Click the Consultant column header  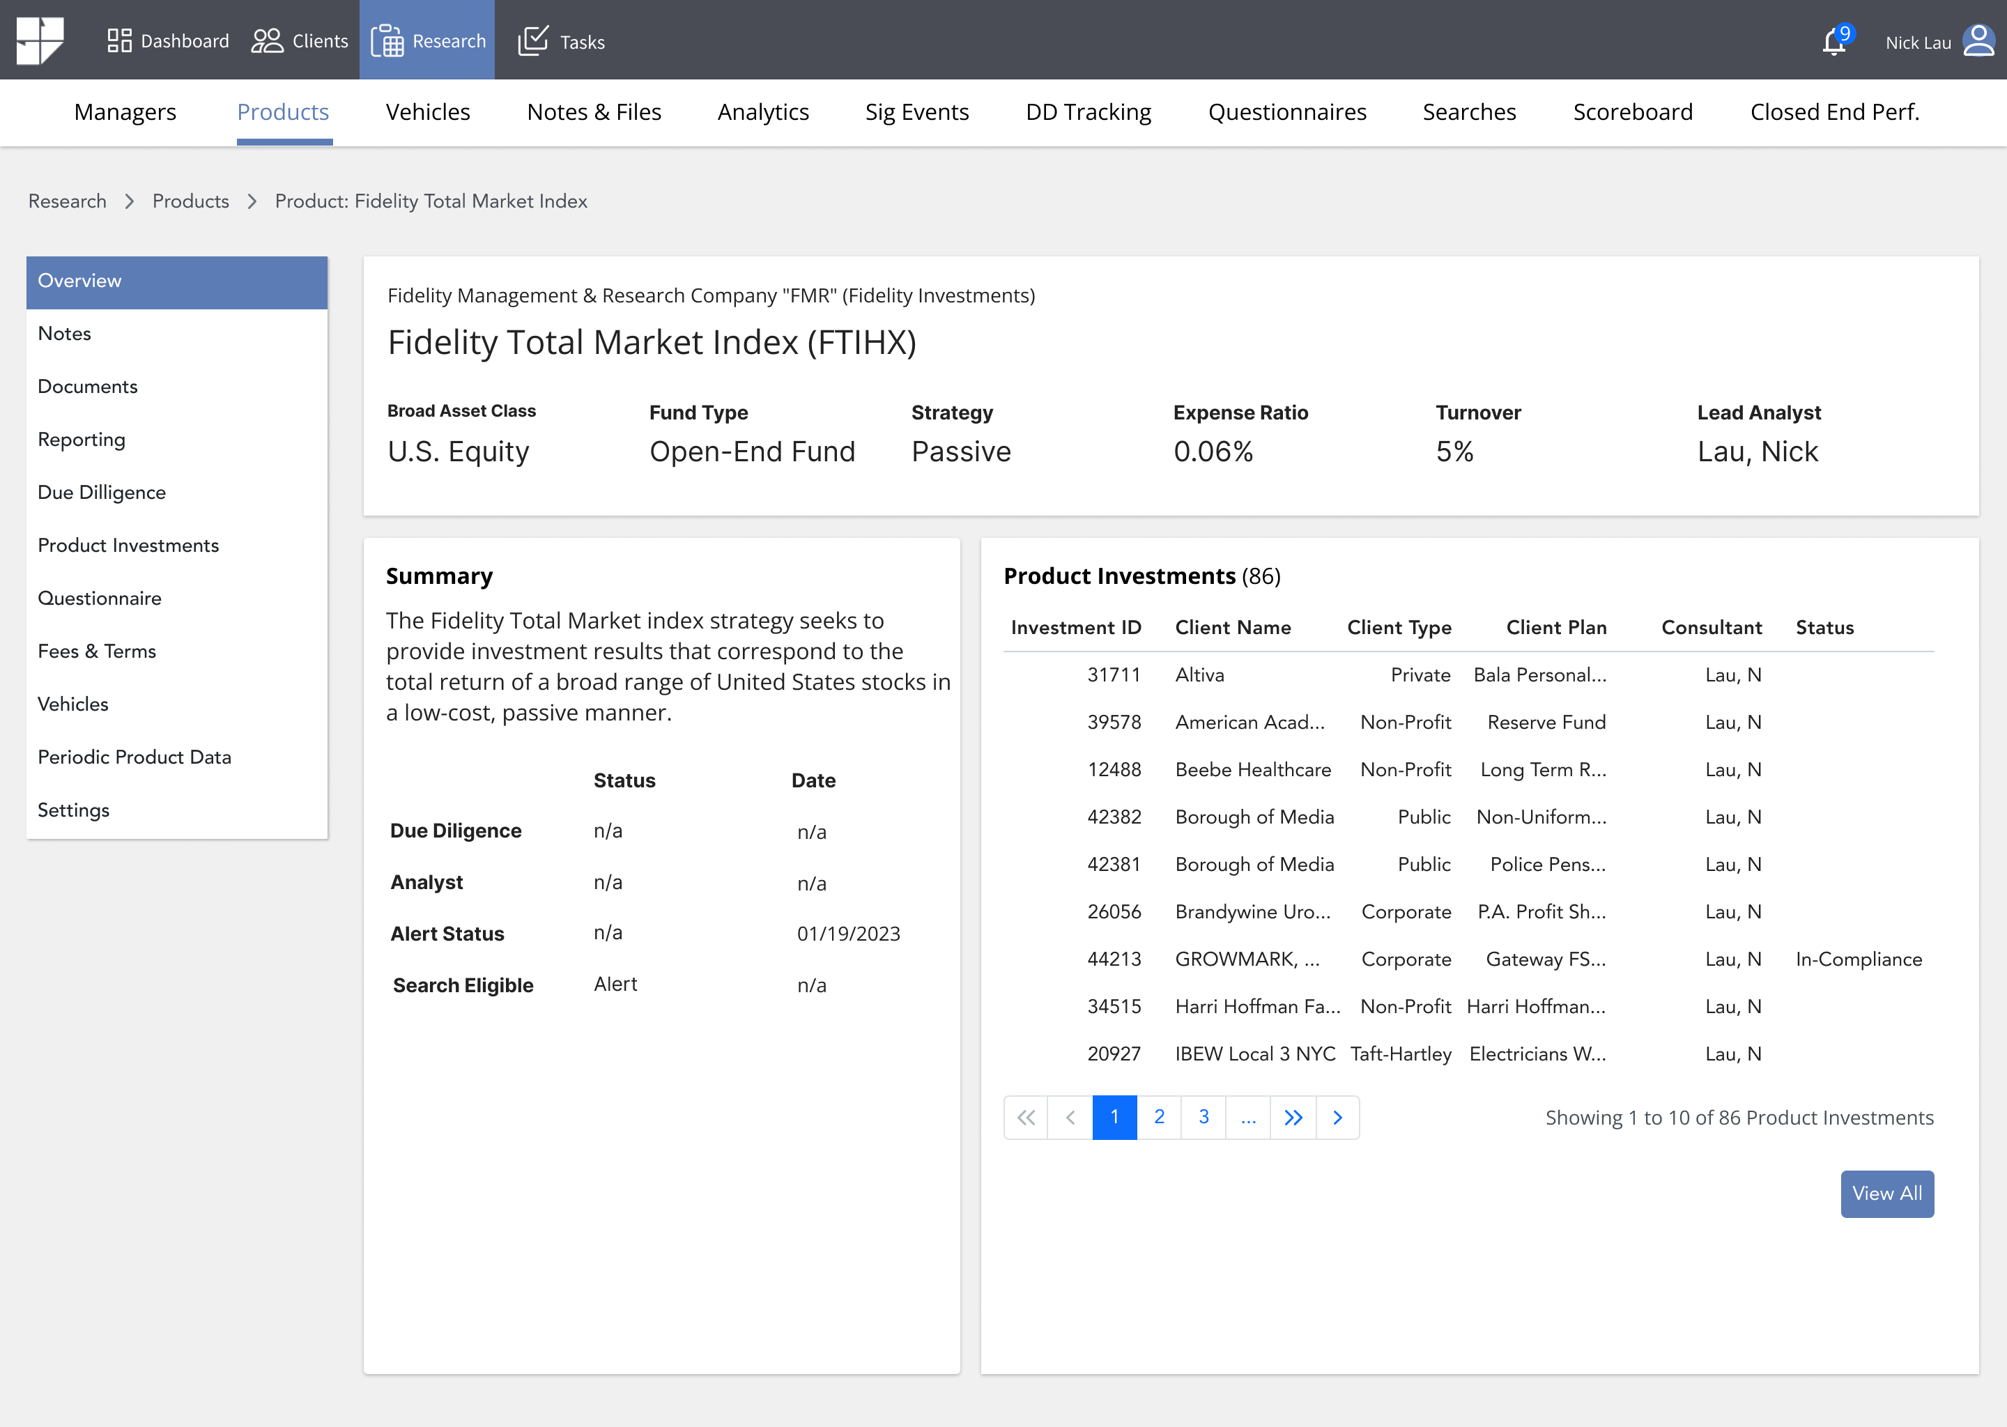tap(1712, 627)
